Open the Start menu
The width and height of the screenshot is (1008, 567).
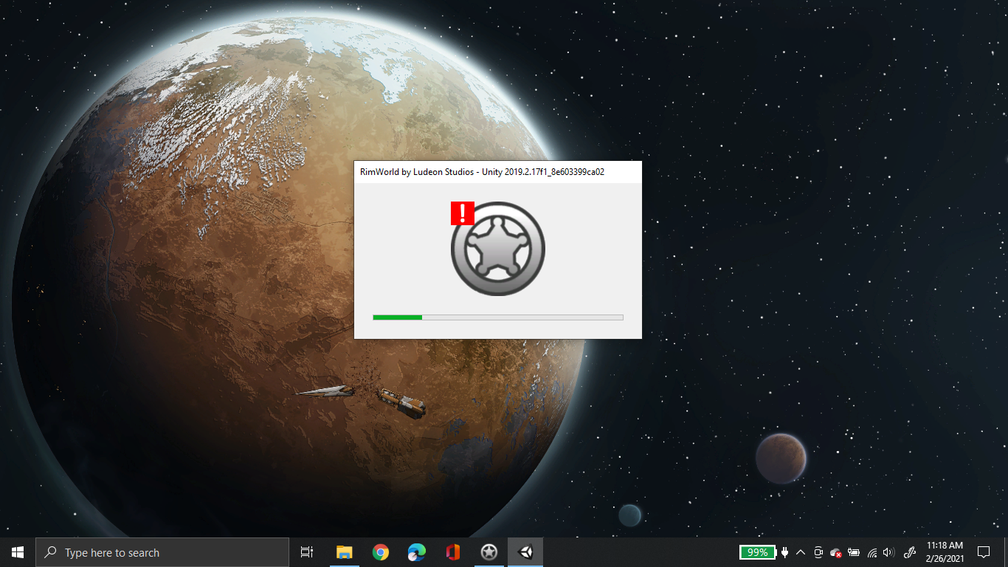click(15, 551)
